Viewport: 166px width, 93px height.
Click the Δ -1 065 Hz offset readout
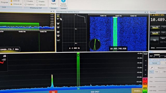click(x=74, y=48)
